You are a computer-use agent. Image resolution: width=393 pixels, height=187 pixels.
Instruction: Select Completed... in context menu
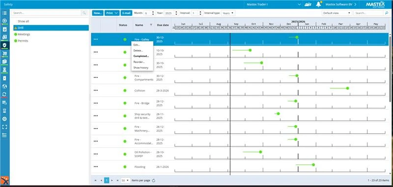pos(141,56)
